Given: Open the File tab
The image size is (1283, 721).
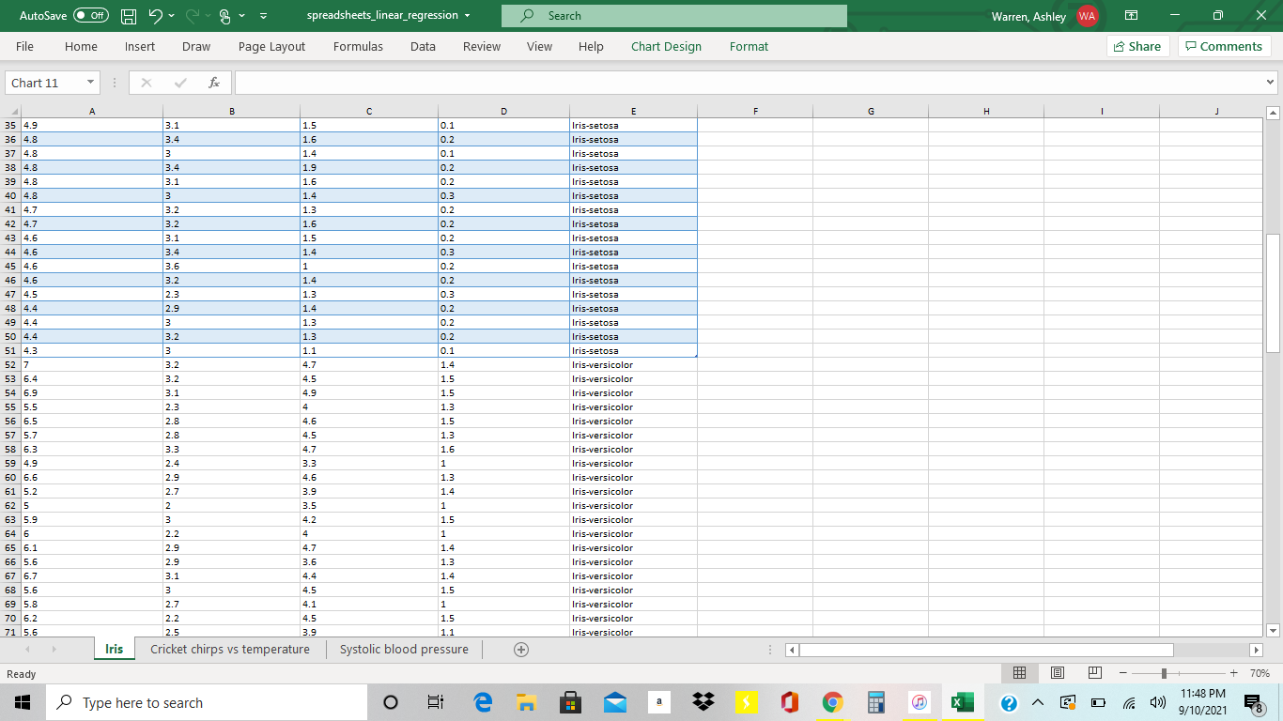Looking at the screenshot, I should 25,46.
